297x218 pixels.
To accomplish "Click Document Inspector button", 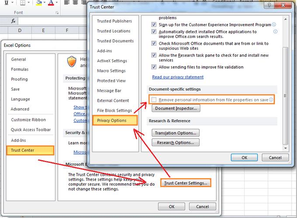I will point(176,108).
